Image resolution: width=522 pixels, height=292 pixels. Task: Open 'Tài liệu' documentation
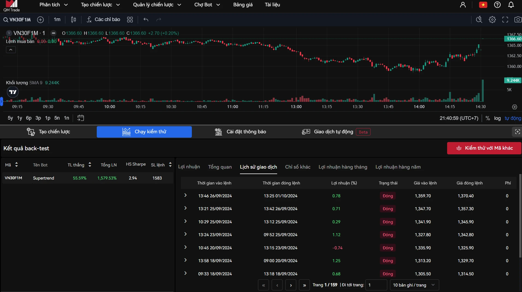[x=272, y=5]
